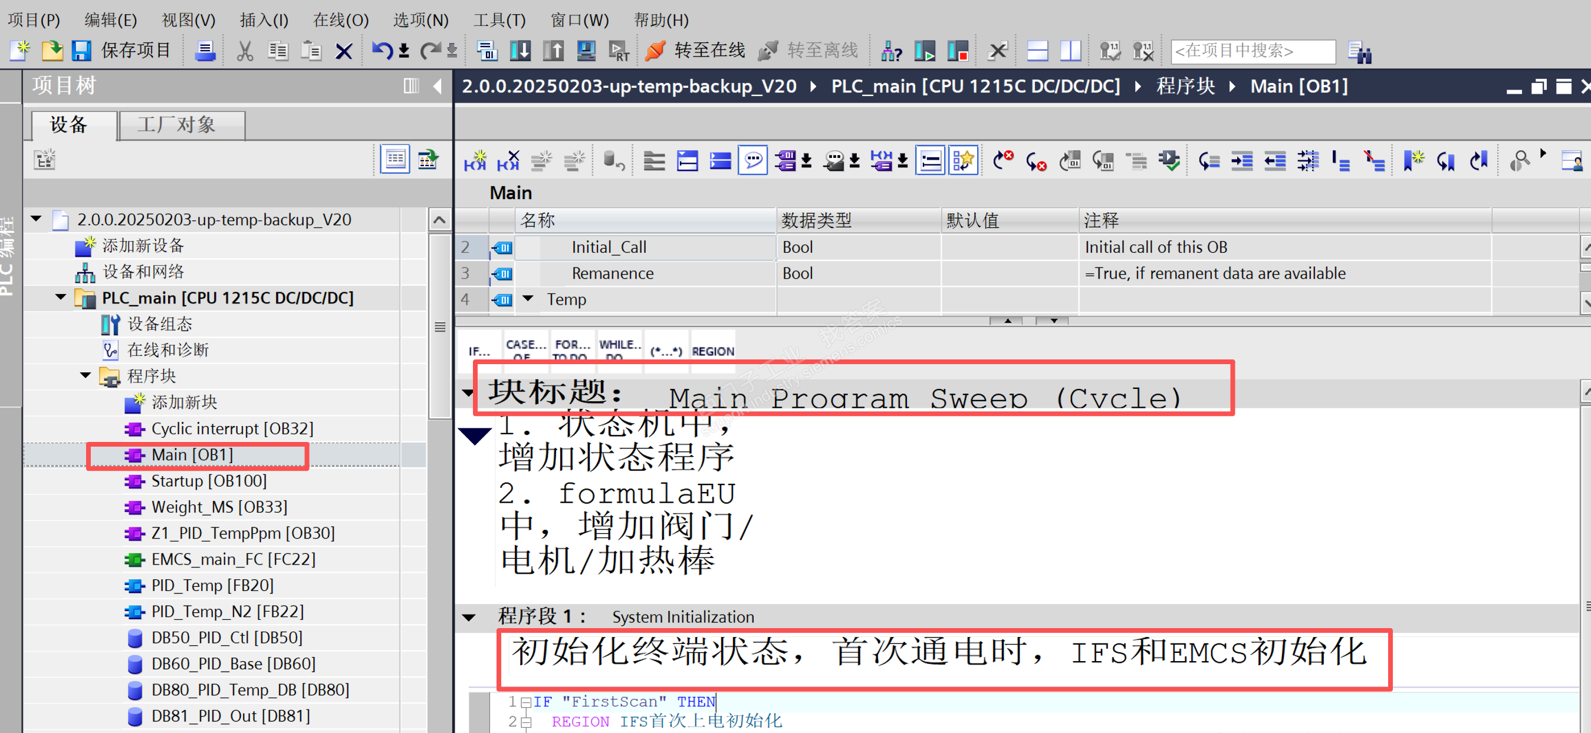
Task: Toggle the favorites star editor button
Action: [963, 161]
